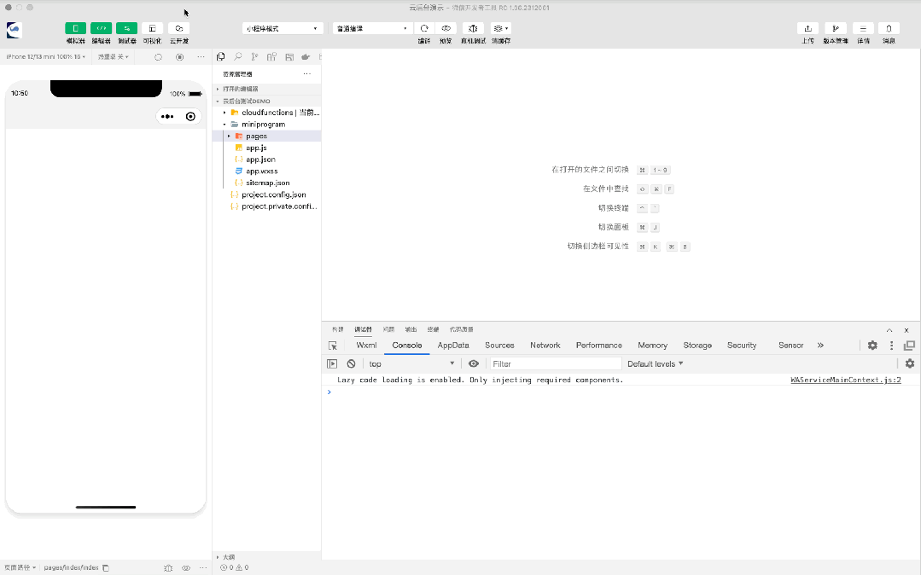Screen dimensions: 921x575
Task: Open sitemap.json file
Action: tap(266, 183)
